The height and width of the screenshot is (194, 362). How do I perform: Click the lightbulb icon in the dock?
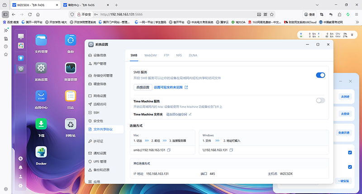pos(21,58)
